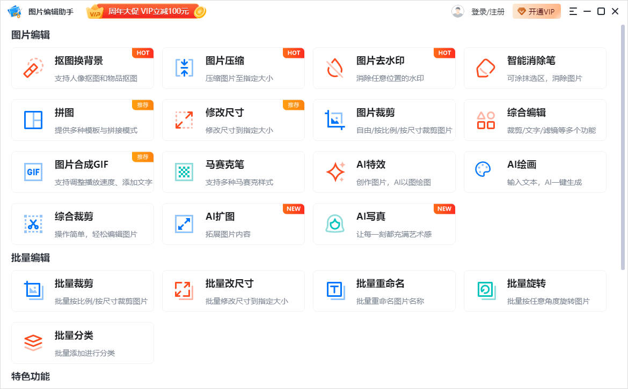Click the 拼图 collage layout icon
628x389 pixels.
33,120
